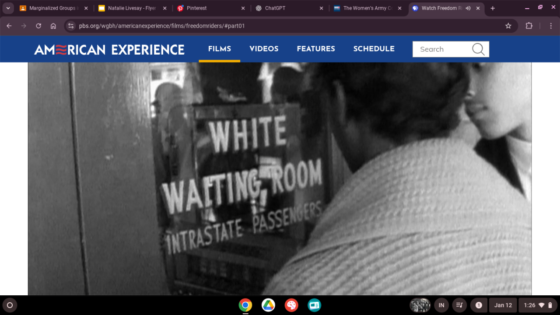Close the Marginalized Groups tab
The image size is (560, 315).
point(86,8)
